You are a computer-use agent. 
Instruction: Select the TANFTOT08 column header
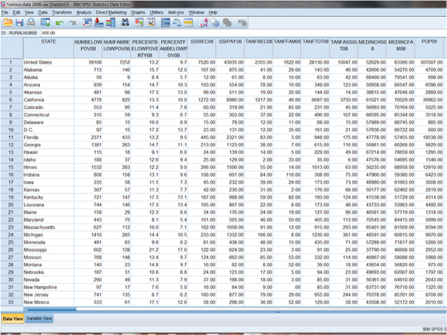point(316,48)
